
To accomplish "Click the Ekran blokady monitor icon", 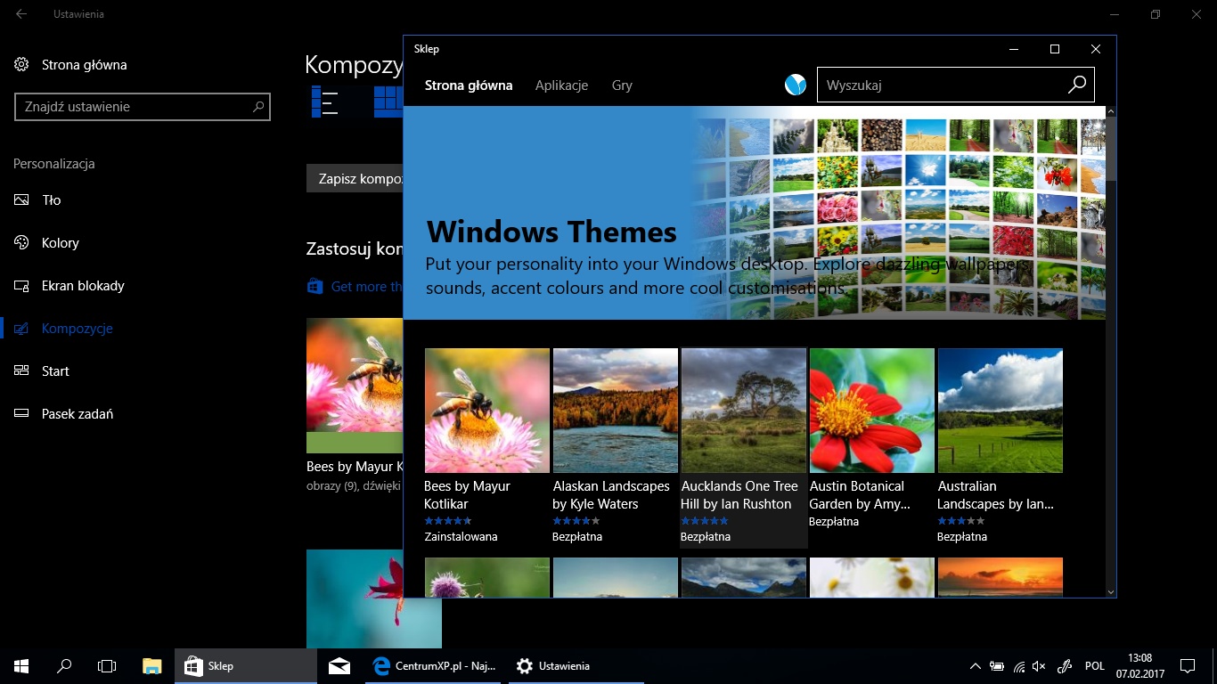I will click(22, 285).
